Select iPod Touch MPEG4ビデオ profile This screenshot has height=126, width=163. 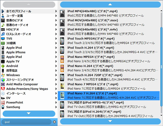[109, 41]
